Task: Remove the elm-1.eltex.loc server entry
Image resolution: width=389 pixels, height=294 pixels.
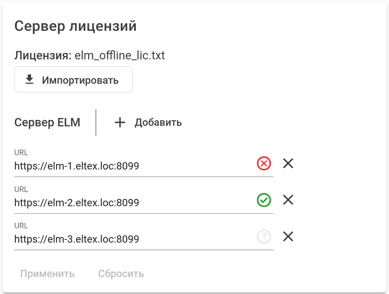Action: tap(288, 164)
